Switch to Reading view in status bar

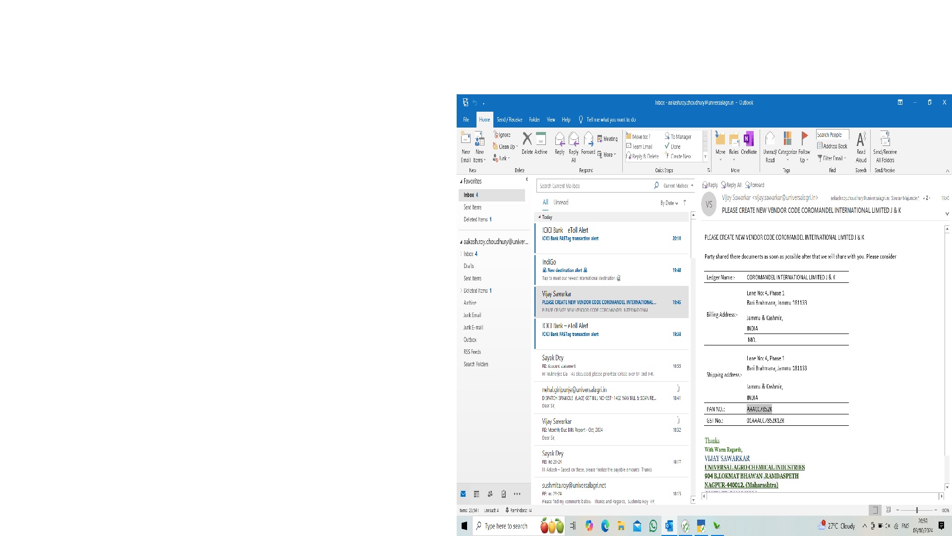point(888,510)
